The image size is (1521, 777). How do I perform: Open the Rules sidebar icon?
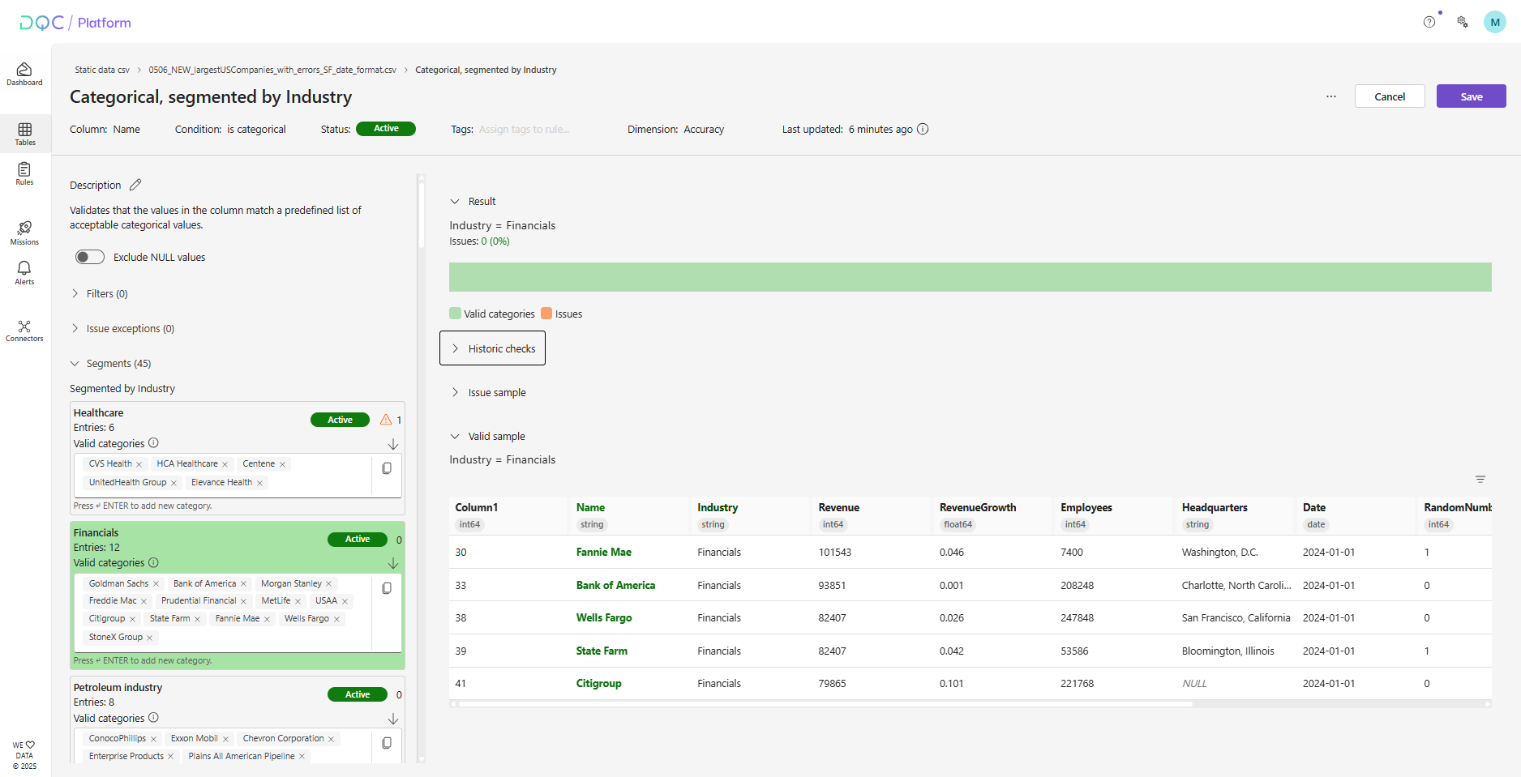point(24,173)
